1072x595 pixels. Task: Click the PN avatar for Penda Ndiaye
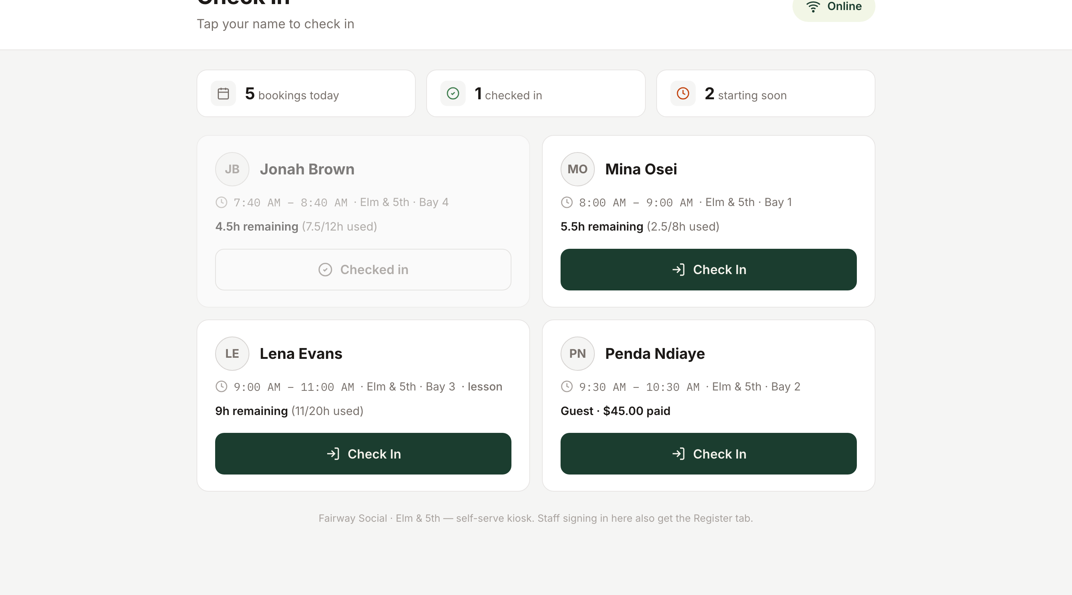pyautogui.click(x=577, y=353)
